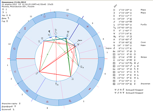Click the Venus symbol inside the chart
This screenshot has width=153, height=111.
point(39,41)
